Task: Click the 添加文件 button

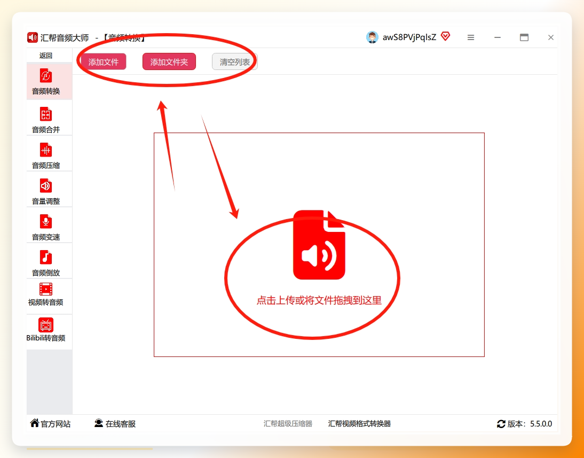Action: [x=103, y=62]
